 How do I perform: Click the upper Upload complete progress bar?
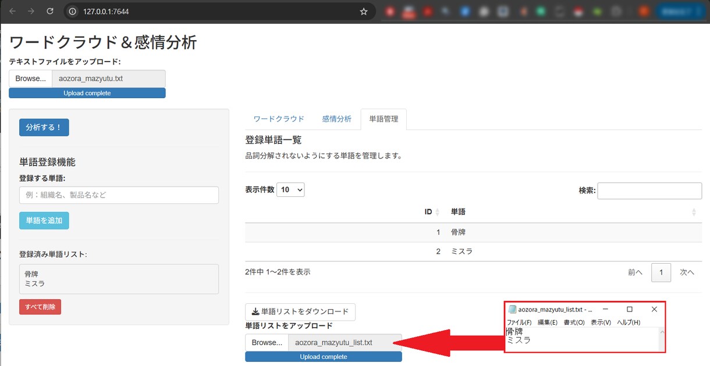coord(87,93)
